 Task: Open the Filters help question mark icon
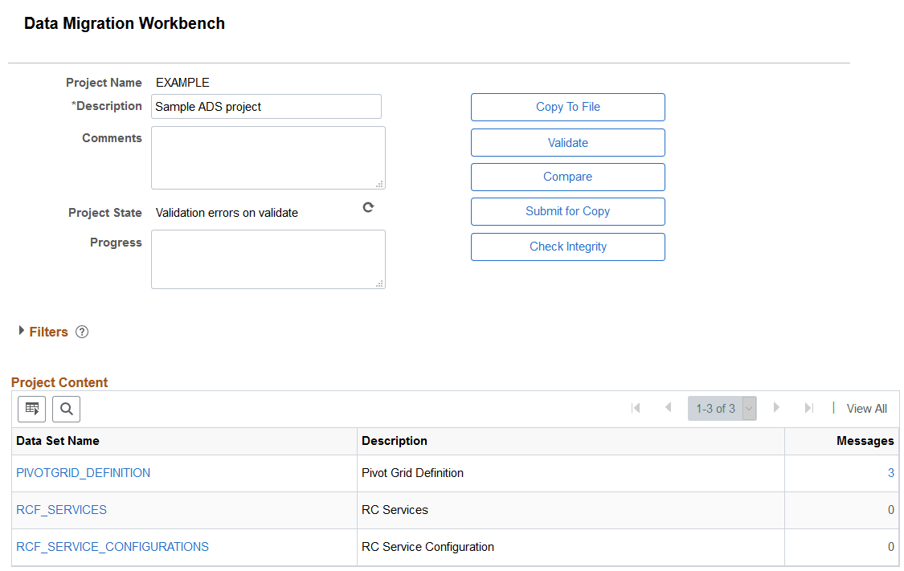point(81,331)
